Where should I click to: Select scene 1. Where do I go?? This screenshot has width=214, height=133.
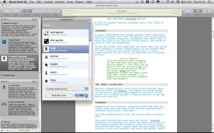(x=19, y=29)
